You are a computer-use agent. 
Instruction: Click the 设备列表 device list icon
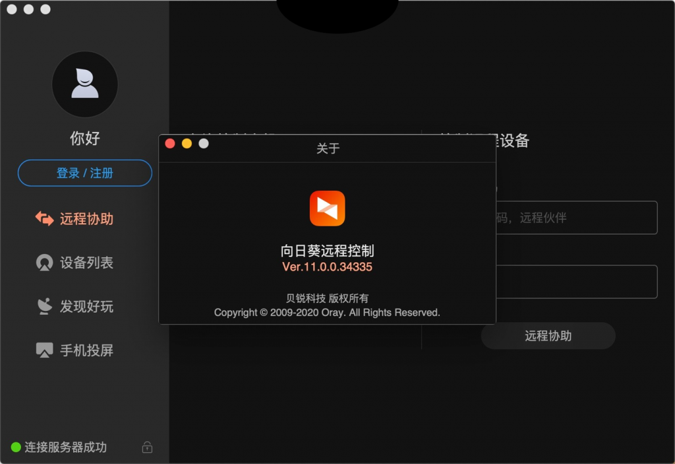44,263
